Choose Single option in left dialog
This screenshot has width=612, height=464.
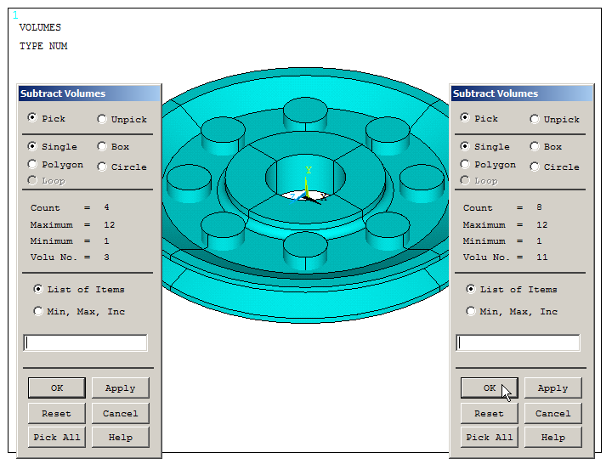(x=32, y=146)
